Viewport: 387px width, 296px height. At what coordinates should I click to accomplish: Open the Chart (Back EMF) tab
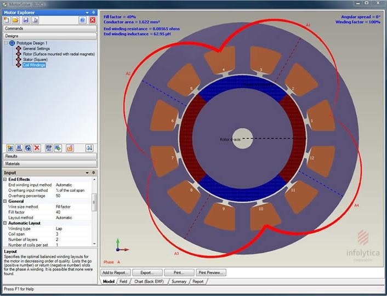(149, 281)
